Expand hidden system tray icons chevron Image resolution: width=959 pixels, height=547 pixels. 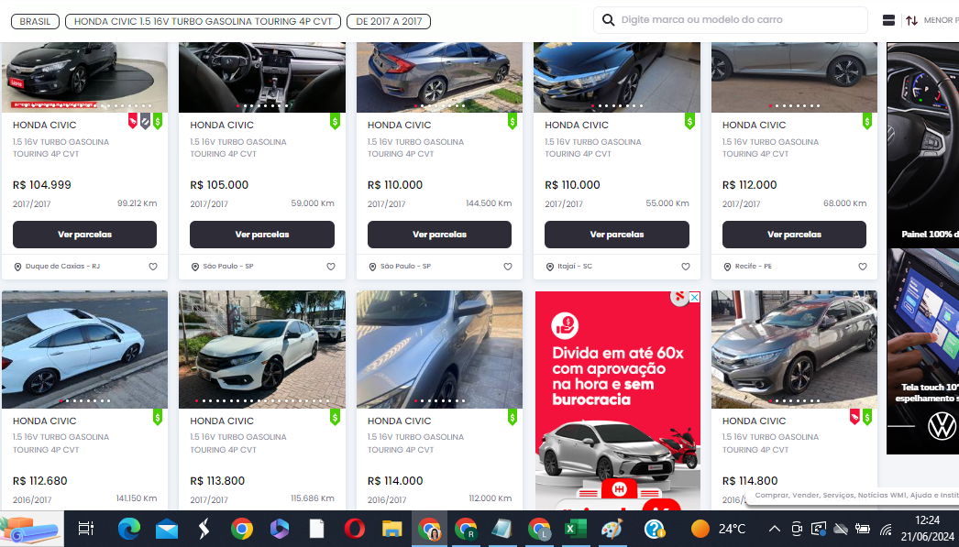pos(774,529)
